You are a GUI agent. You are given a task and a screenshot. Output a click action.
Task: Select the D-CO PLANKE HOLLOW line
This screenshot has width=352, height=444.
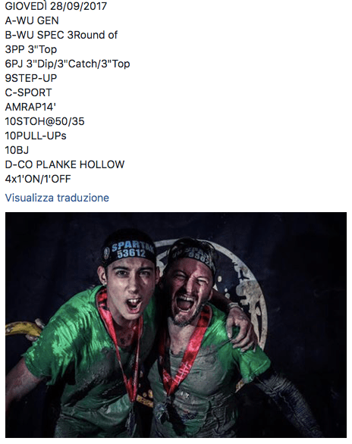[x=65, y=165]
